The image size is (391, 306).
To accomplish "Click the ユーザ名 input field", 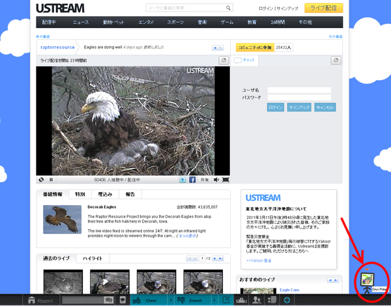I will point(299,90).
